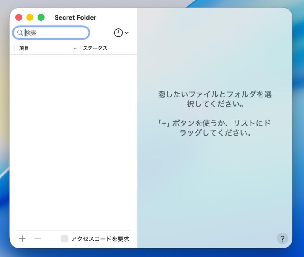304x257 pixels.
Task: Click the Secret Folder window title
Action: (x=75, y=17)
